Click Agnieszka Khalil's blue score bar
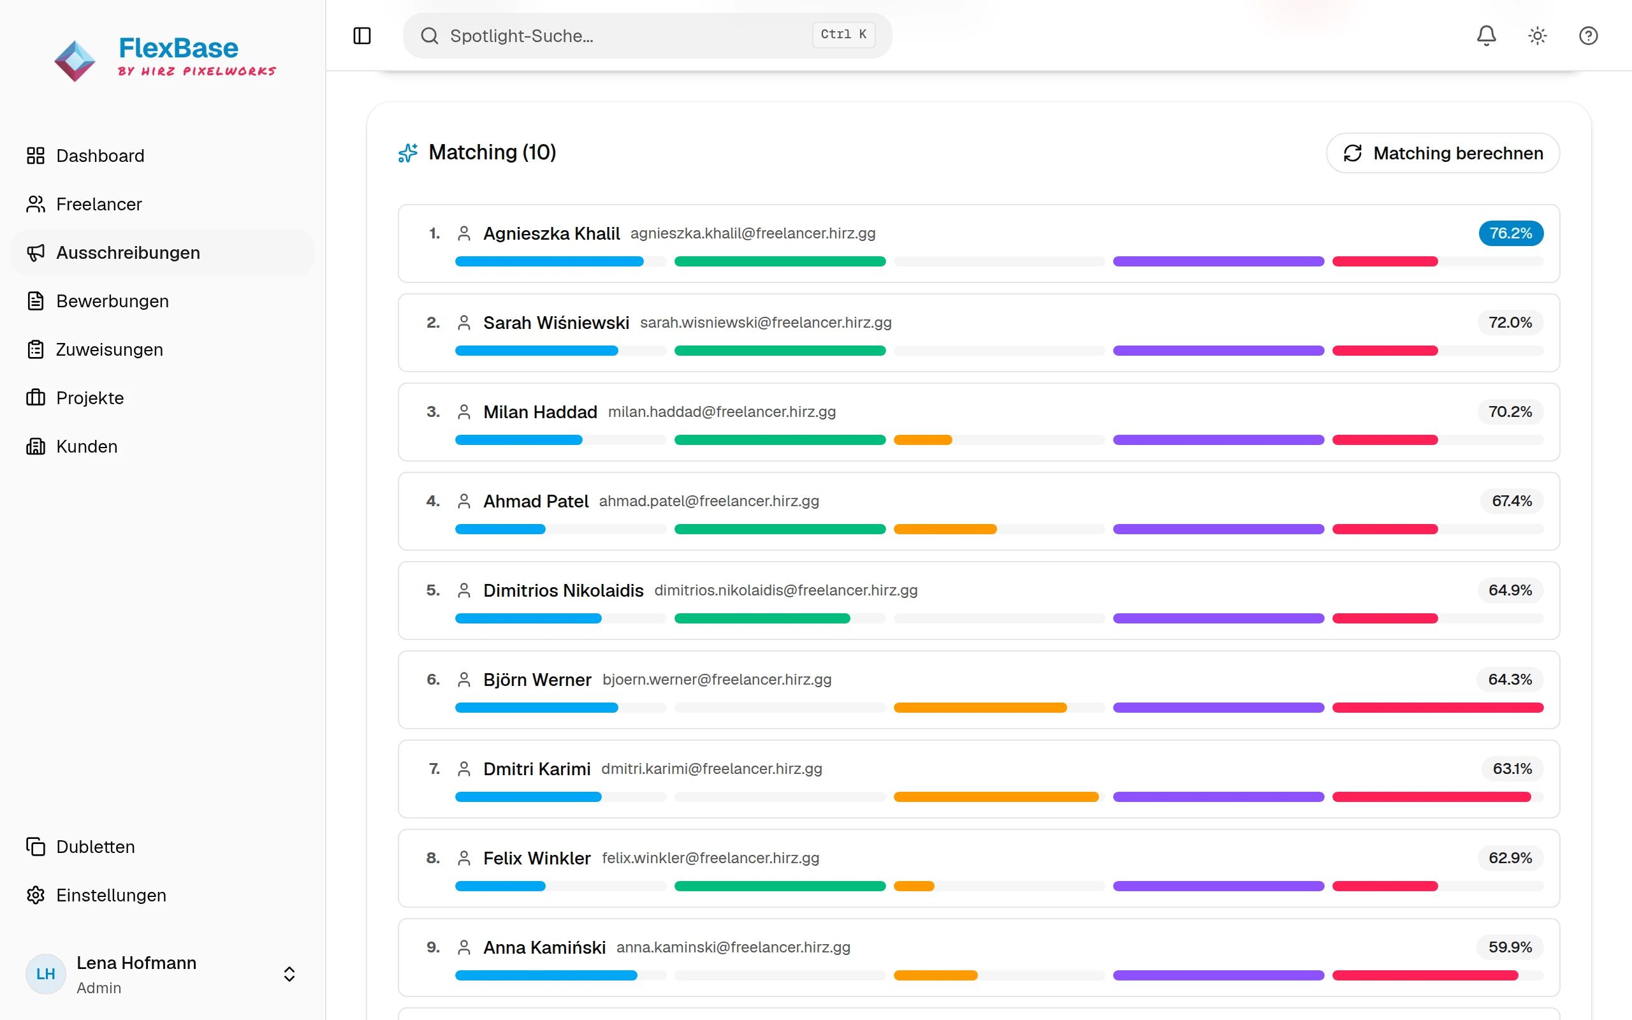 (549, 262)
